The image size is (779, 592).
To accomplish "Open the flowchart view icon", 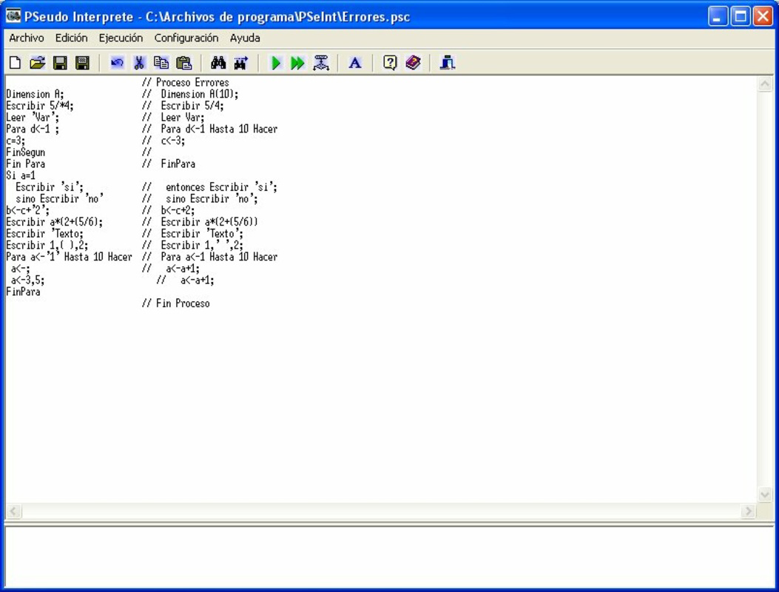I will tap(320, 64).
